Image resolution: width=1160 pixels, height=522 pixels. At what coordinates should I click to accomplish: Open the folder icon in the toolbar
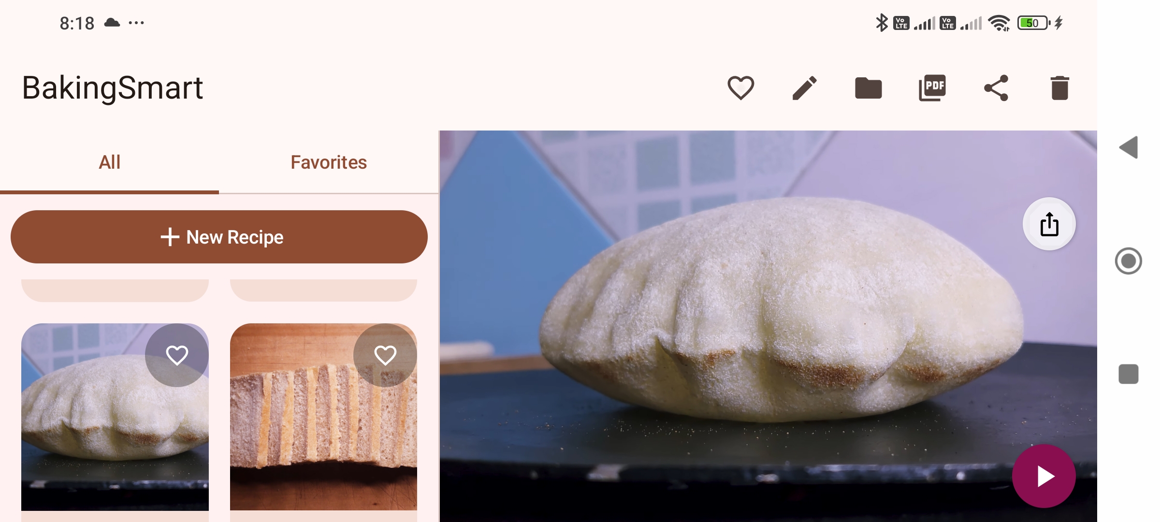coord(868,88)
